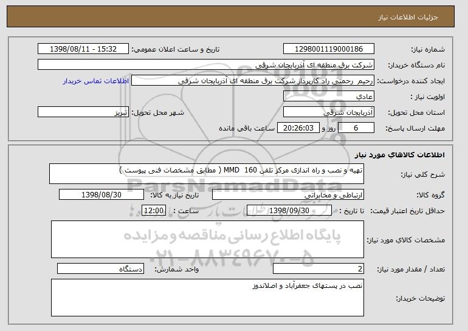The height and width of the screenshot is (331, 468).
Task: Click the buyer notes text area
Action: pos(207,298)
